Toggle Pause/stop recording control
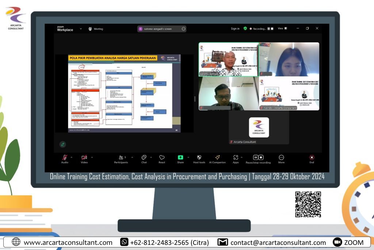The width and height of the screenshot is (374, 250). pos(258,157)
